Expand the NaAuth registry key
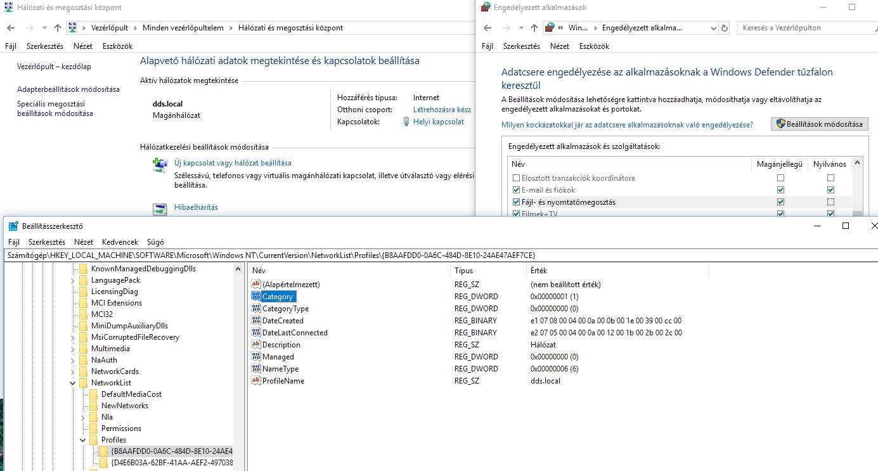 click(73, 360)
